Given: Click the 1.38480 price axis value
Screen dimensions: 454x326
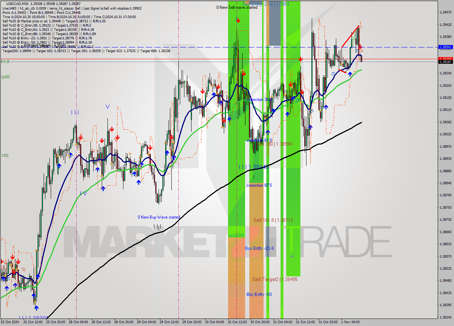Looking at the screenshot, I should point(445,280).
